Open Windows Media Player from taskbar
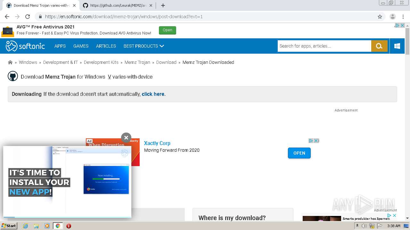410x230 pixels. click(47, 226)
